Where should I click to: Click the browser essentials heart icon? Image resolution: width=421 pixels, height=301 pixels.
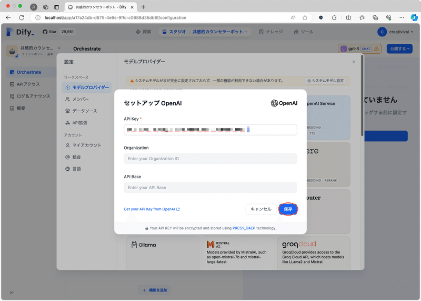point(388,18)
